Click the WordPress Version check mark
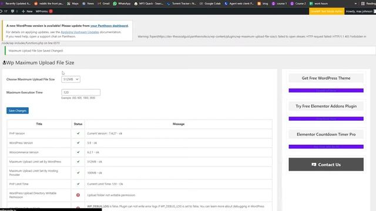The image size is (376, 211). (x=78, y=143)
